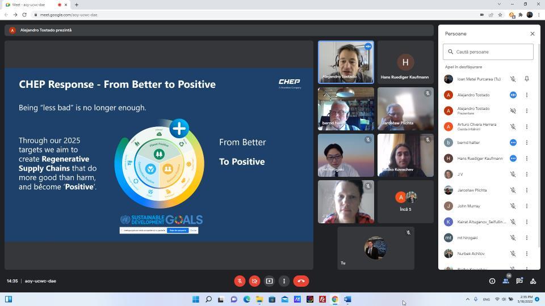Open Windows Start menu on taskbar
The width and height of the screenshot is (545, 306).
click(196, 299)
